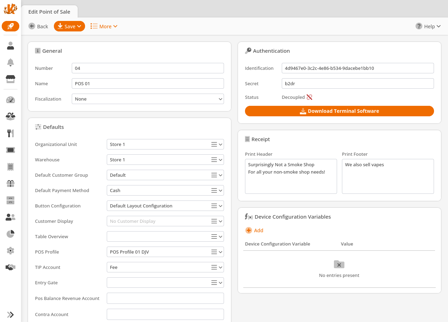Open the Help menu
448x322 pixels.
[x=428, y=27]
